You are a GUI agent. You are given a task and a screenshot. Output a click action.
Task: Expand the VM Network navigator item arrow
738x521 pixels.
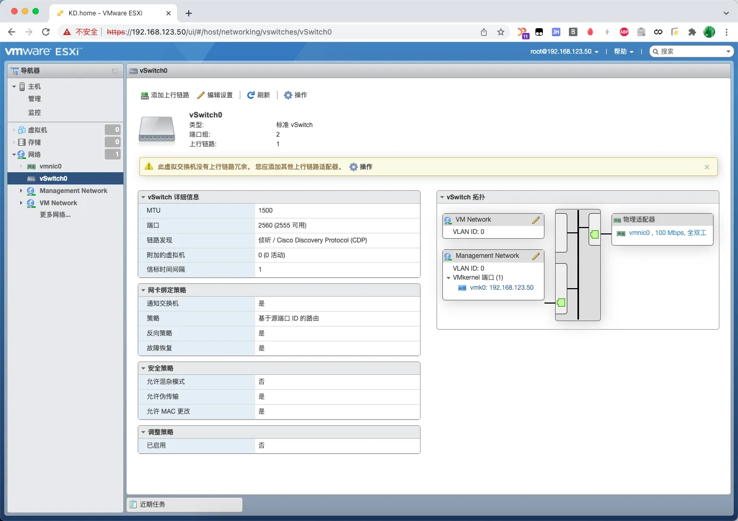[21, 203]
